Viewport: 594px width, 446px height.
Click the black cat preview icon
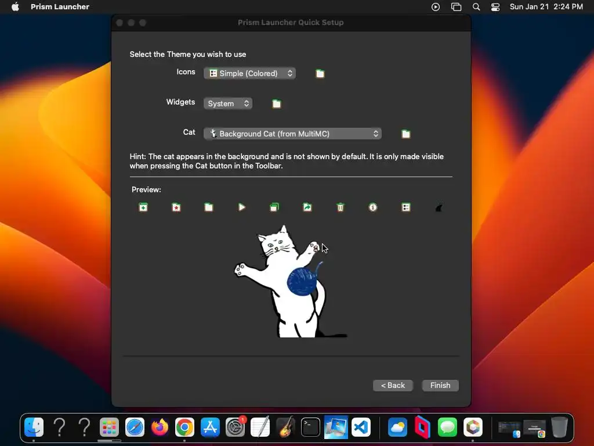coord(439,207)
